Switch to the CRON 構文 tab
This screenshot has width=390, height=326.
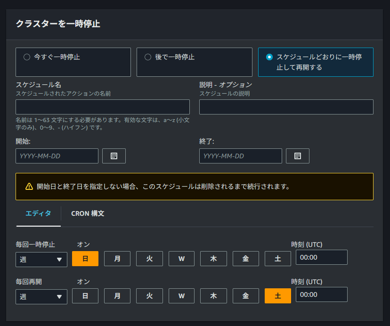[x=87, y=213]
